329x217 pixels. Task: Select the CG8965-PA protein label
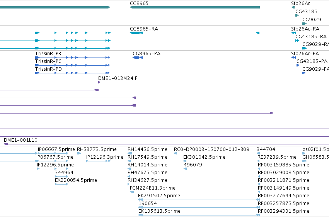[x=147, y=54]
